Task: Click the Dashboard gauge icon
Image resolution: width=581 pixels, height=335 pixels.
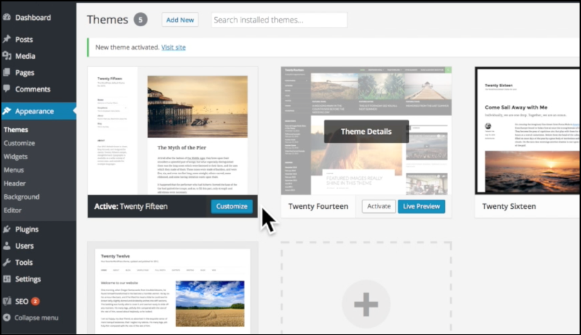Action: (6, 17)
